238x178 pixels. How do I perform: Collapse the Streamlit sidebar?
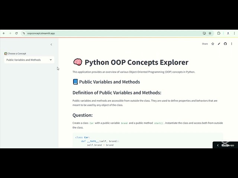click(x=51, y=44)
